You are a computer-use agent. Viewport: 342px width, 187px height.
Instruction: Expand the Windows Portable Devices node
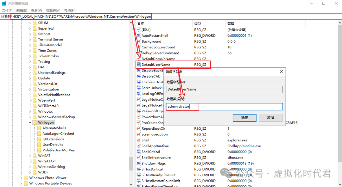(21, 183)
